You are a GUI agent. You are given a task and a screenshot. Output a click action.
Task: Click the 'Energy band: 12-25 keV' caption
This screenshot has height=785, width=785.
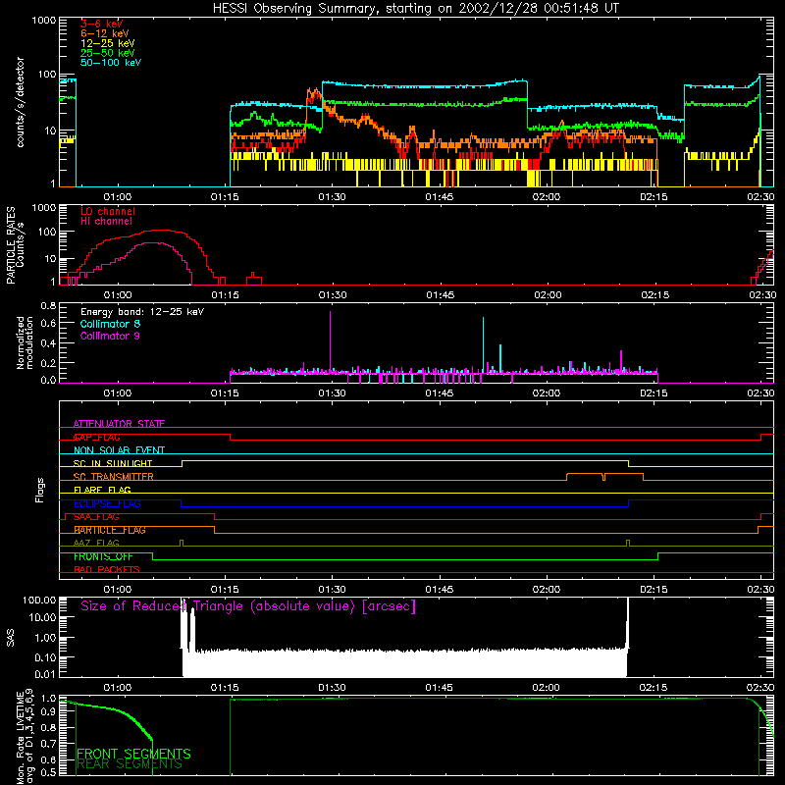pyautogui.click(x=142, y=312)
